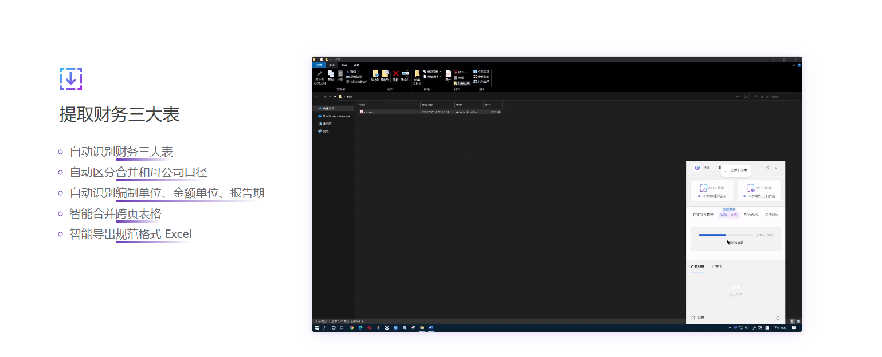Click the red Delete (删除) icon
882x357 pixels.
point(396,73)
